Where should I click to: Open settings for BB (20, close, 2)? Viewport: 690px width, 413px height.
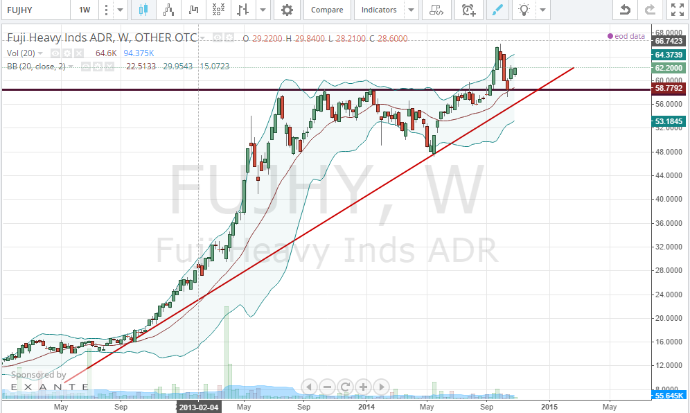pos(98,67)
